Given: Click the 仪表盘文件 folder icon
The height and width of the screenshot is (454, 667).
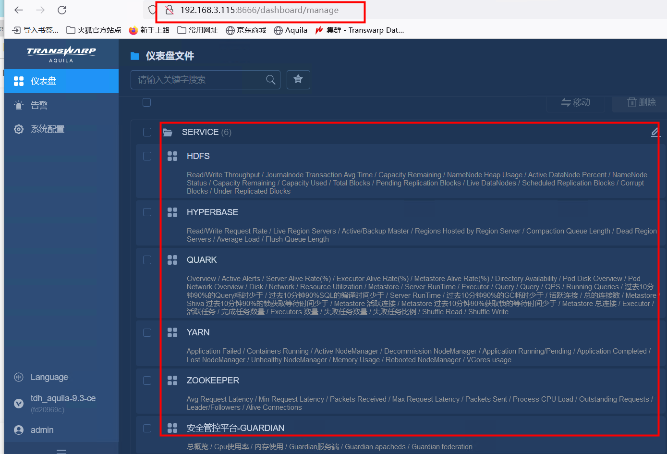Looking at the screenshot, I should [135, 56].
